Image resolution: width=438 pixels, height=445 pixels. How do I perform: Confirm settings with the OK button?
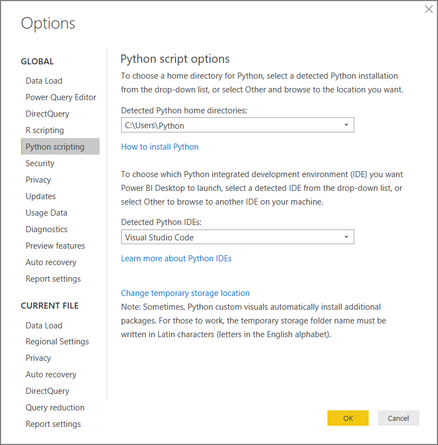[348, 418]
